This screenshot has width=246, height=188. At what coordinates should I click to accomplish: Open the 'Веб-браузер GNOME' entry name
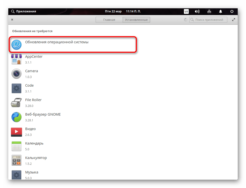tap(43, 115)
